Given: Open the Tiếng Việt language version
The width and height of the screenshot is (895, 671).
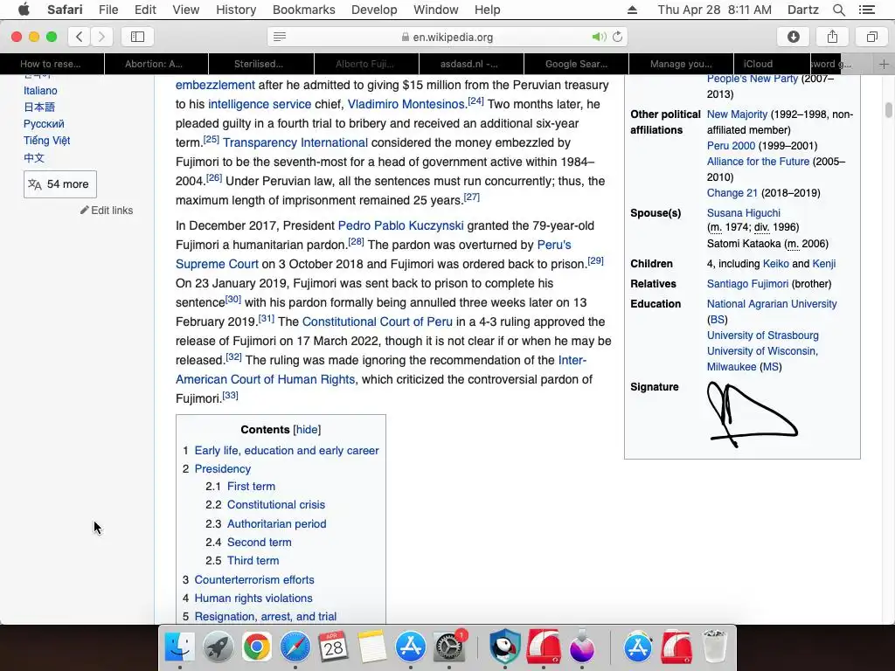Looking at the screenshot, I should [47, 141].
